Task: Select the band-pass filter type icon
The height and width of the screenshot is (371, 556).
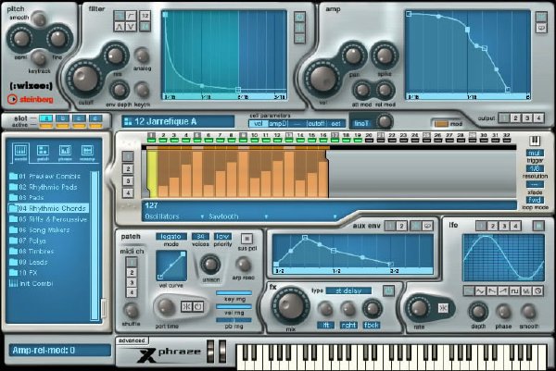Action: click(120, 27)
